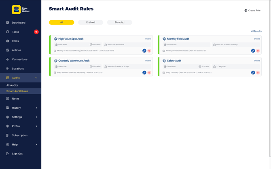The width and height of the screenshot is (271, 169).
Task: Delete the High Value Spot Audit rule
Action: coord(149,51)
